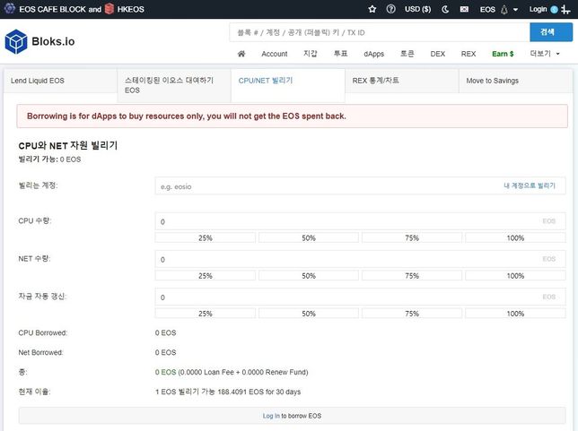The height and width of the screenshot is (431, 578).
Task: Click the star favorites icon
Action: 372,9
